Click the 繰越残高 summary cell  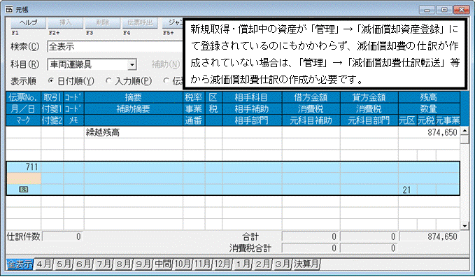134,132
